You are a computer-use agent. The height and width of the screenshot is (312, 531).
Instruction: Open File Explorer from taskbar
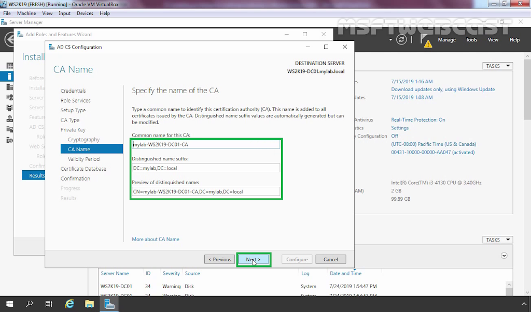[x=89, y=304]
